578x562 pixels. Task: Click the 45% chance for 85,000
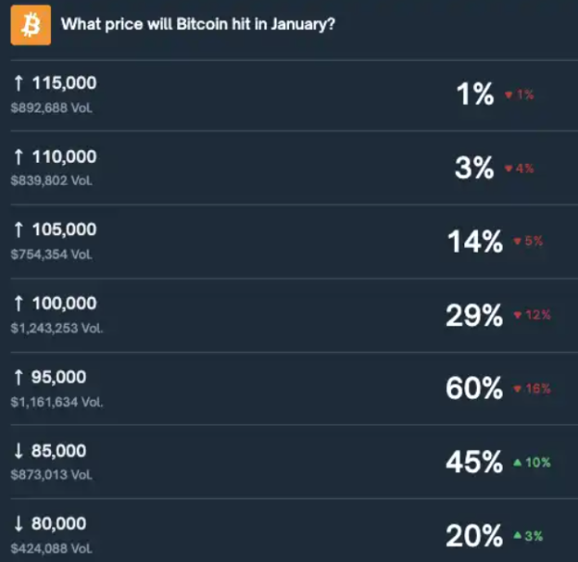point(474,462)
